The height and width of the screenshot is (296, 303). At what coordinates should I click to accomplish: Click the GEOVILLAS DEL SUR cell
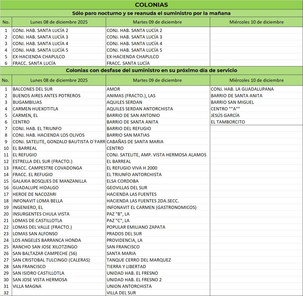click(x=127, y=187)
